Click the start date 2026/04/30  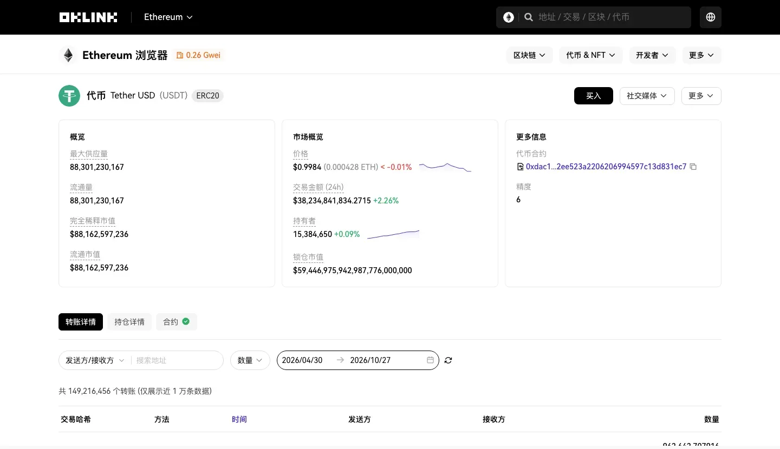click(302, 360)
